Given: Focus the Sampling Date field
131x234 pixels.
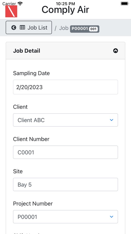Looking at the screenshot, I should coord(65,87).
